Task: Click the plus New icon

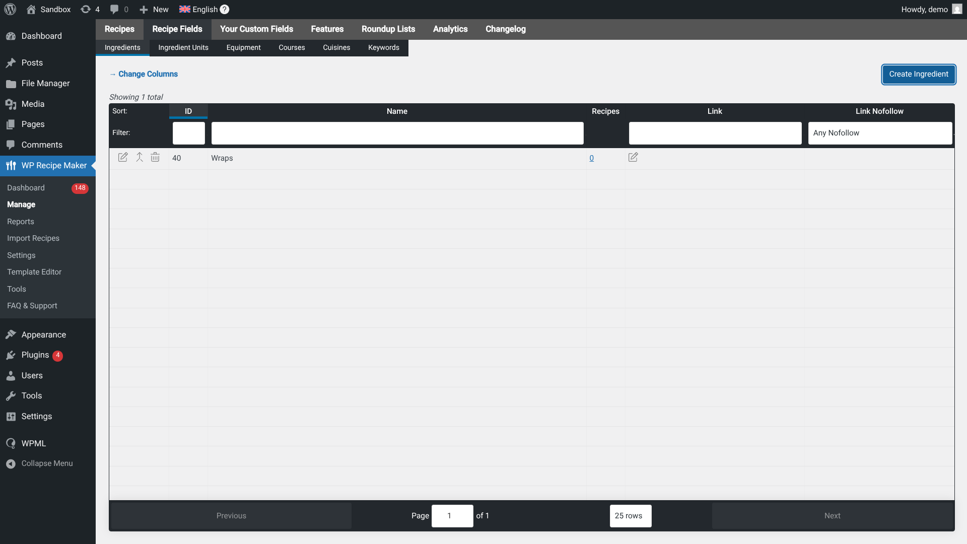Action: pos(144,10)
